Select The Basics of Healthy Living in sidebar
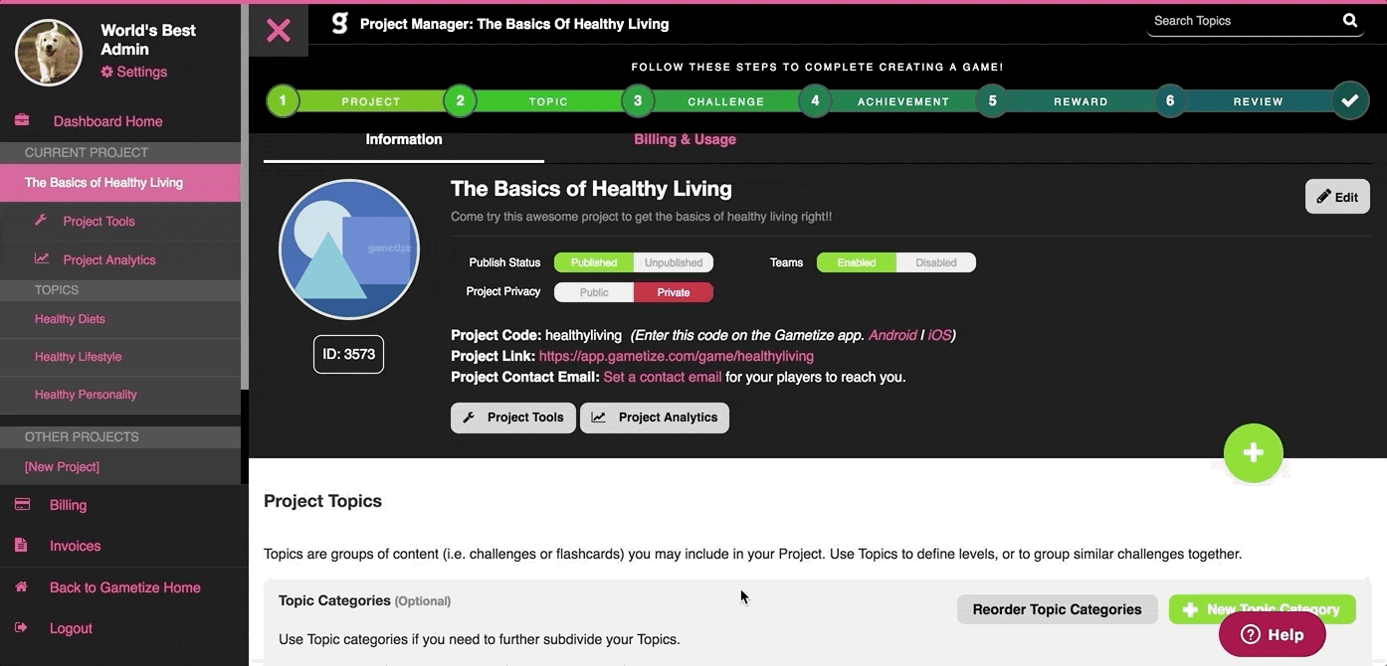This screenshot has width=1387, height=666. [x=120, y=183]
